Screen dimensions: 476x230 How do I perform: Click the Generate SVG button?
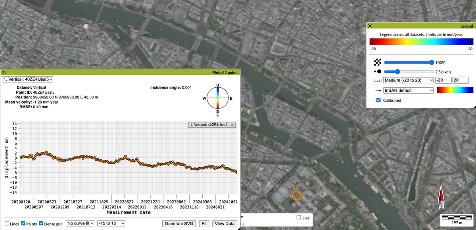tap(179, 224)
